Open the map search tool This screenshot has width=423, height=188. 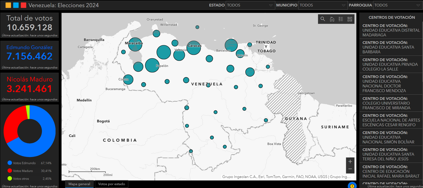pos(323,19)
